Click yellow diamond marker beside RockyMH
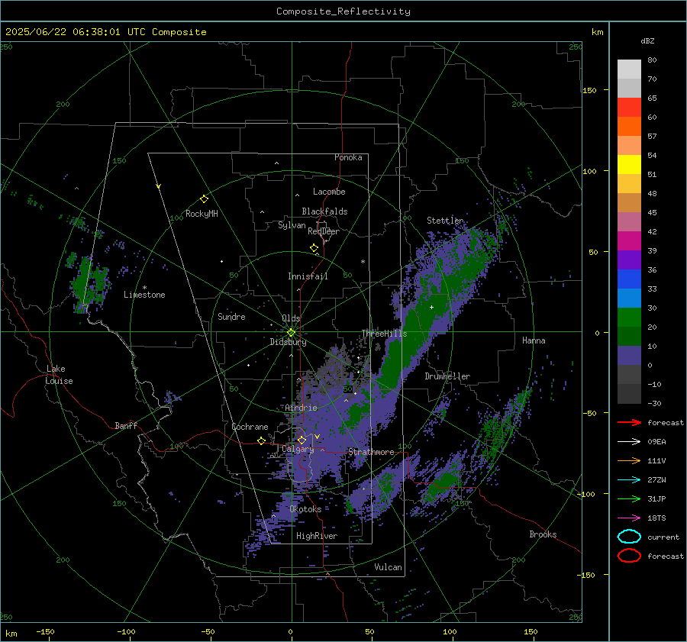Screen dimensions: 687x642 204,199
